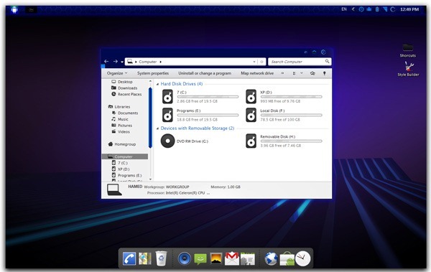Open the address bar history dropdown
The image size is (431, 272).
tap(254, 62)
